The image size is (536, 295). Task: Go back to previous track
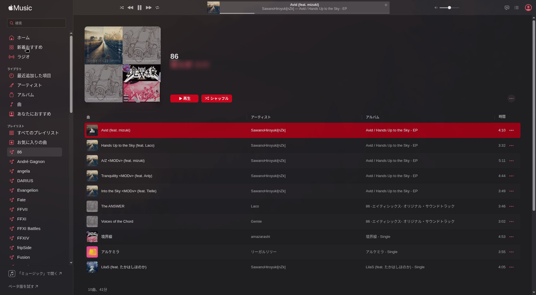pyautogui.click(x=130, y=8)
